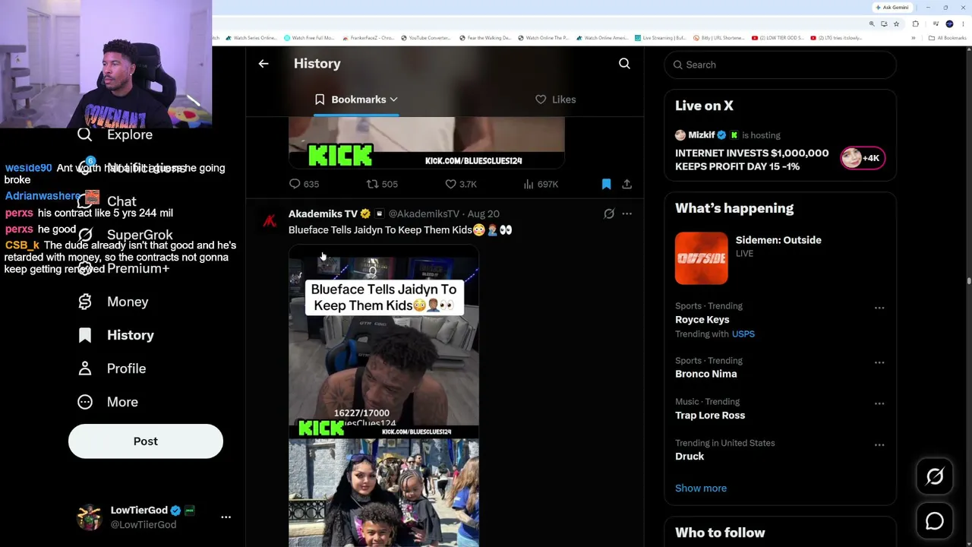
Task: Click the Akademiks TV profile avatar
Action: pos(269,221)
